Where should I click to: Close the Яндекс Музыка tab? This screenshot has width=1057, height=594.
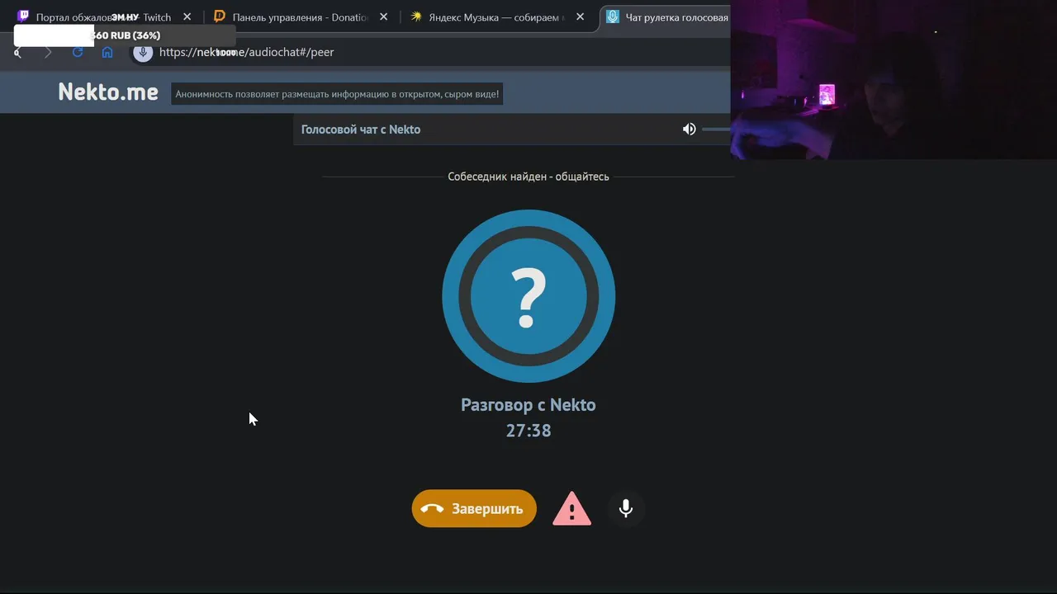click(580, 16)
